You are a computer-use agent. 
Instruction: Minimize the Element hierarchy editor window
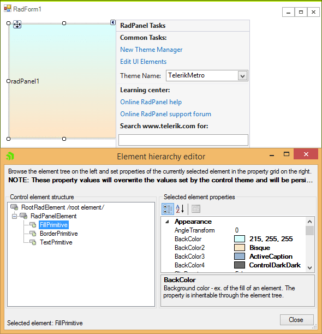point(272,155)
